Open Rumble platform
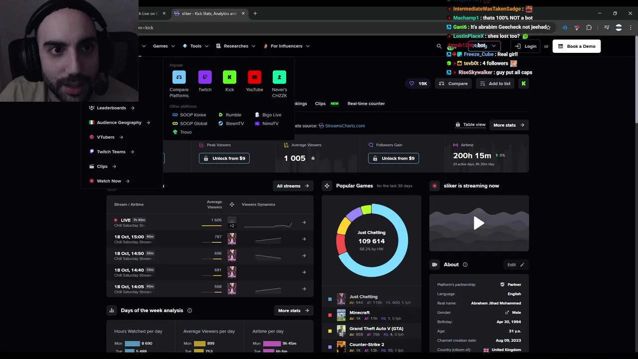The height and width of the screenshot is (359, 638). [x=230, y=115]
